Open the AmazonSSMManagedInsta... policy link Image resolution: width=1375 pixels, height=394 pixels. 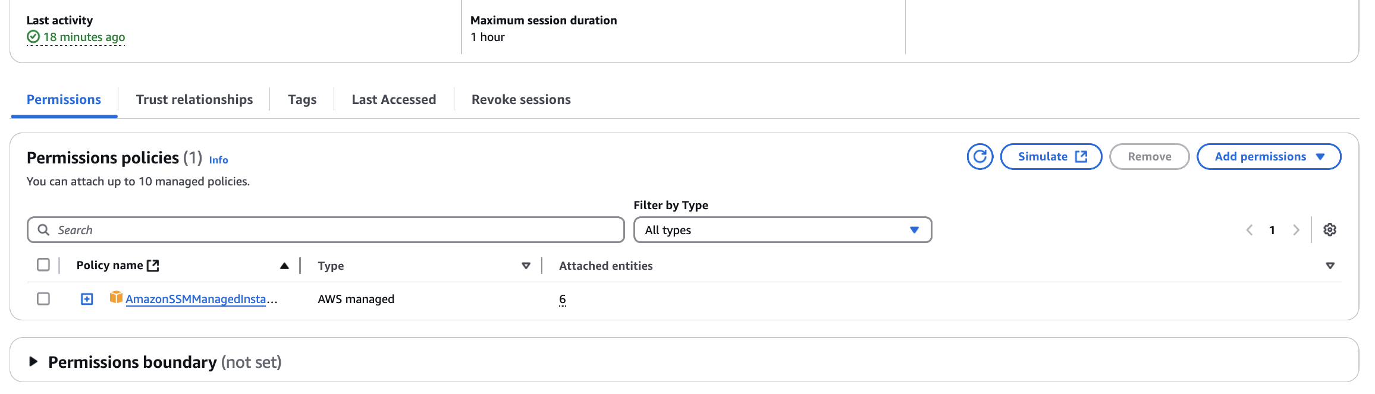(x=196, y=300)
